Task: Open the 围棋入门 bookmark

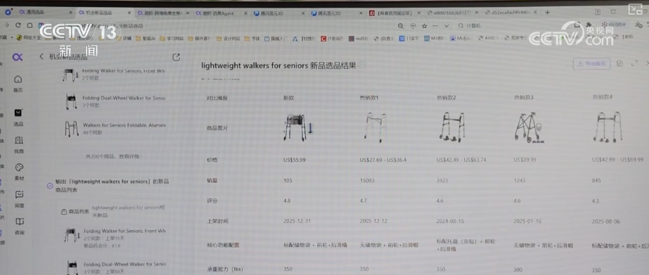Action: point(276,39)
